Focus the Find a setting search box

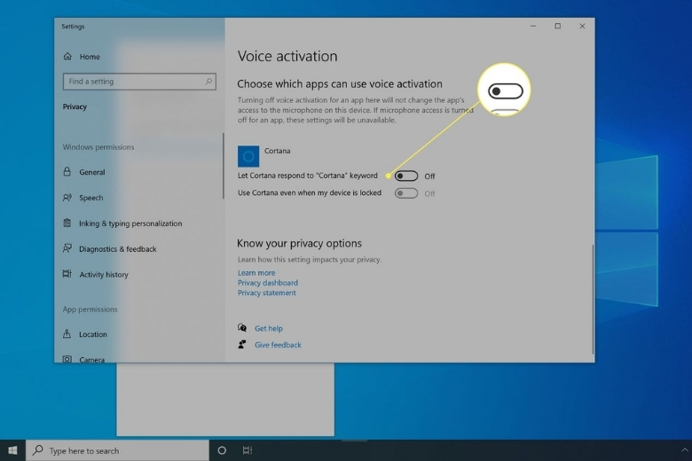pyautogui.click(x=139, y=82)
